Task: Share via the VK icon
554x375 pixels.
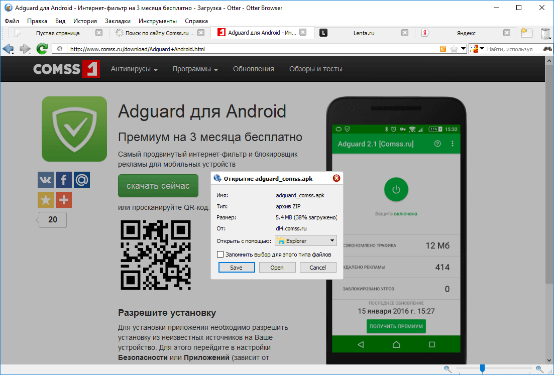Action: point(46,180)
